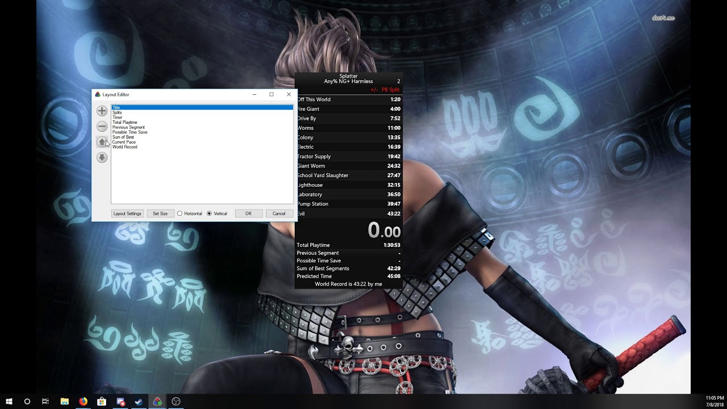727x409 pixels.
Task: Click the remove component minus icon
Action: [102, 126]
